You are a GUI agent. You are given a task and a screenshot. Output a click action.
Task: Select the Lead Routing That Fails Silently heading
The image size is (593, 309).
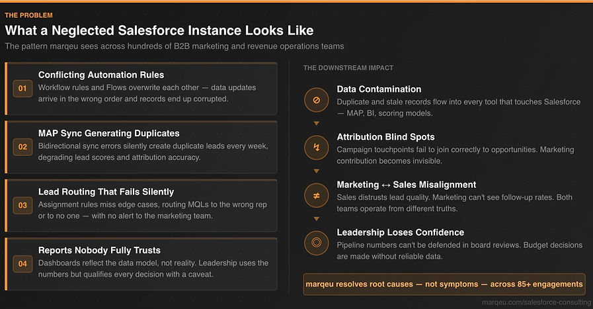click(106, 192)
